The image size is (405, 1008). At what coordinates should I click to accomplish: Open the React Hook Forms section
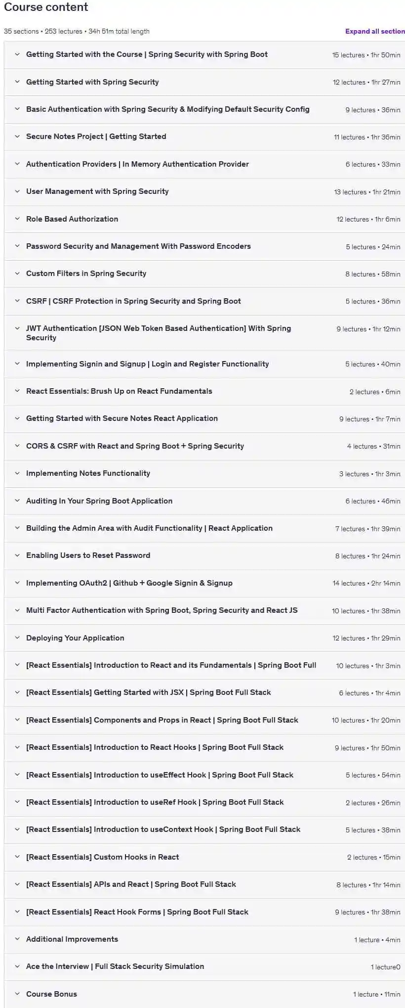click(204, 912)
